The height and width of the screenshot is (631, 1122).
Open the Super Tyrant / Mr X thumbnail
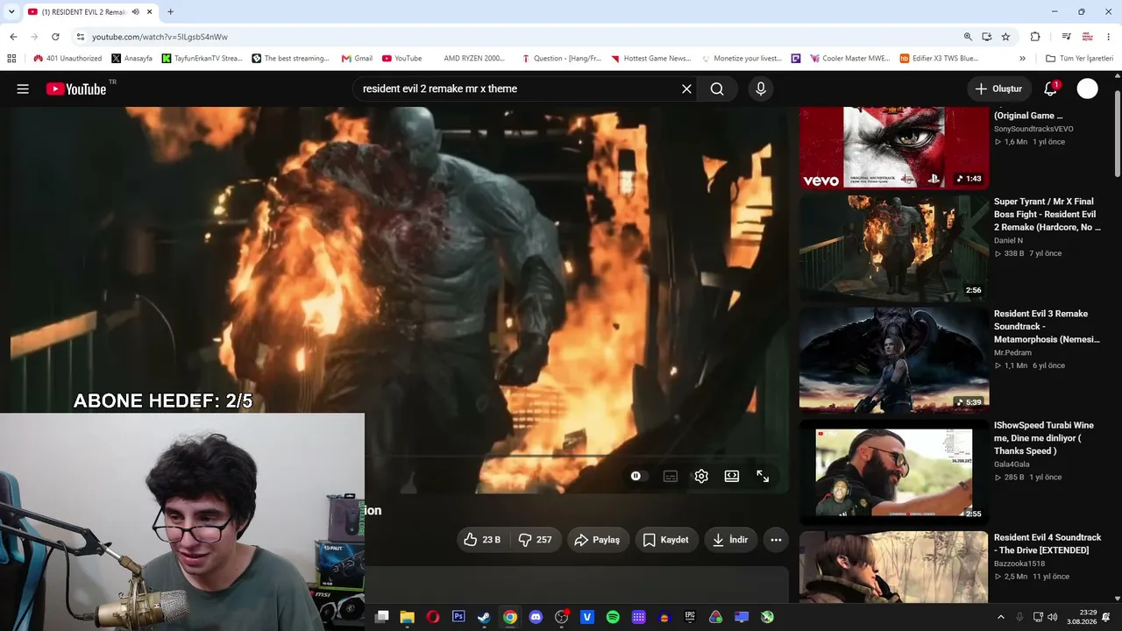point(893,247)
